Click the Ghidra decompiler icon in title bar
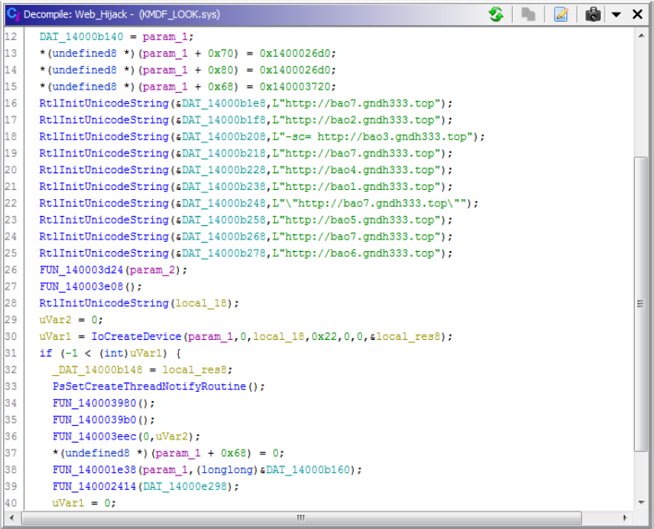 tap(13, 14)
